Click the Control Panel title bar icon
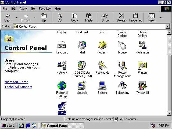 [2, 2]
